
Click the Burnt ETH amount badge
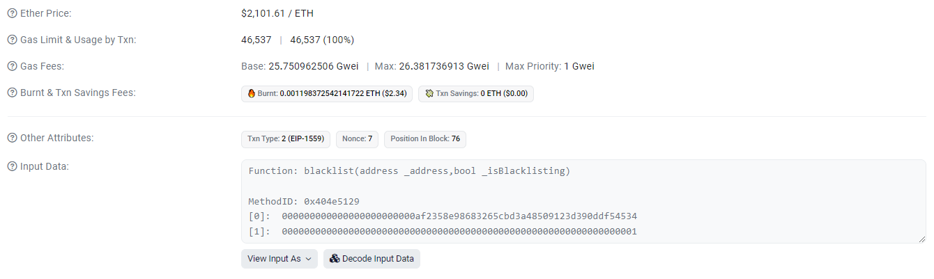click(327, 93)
